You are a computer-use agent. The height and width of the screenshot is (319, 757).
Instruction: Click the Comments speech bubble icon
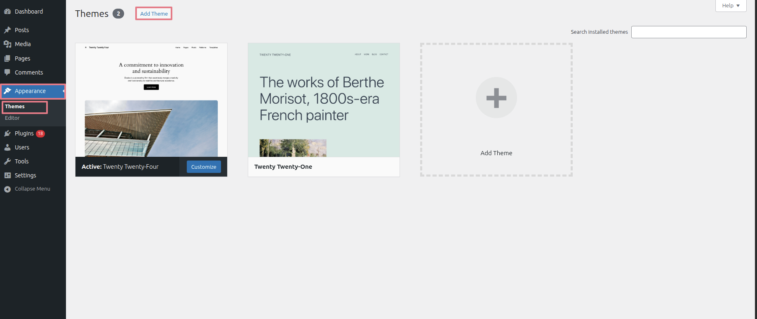click(7, 72)
